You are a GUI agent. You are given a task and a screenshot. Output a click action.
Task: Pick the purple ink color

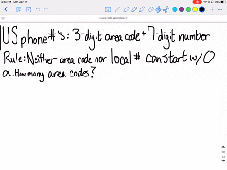pyautogui.click(x=182, y=9)
